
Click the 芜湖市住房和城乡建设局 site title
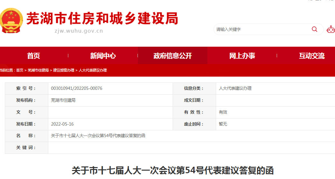(x=102, y=18)
